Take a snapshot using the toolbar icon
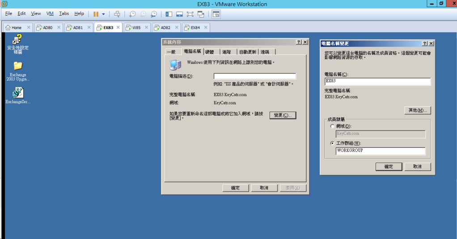This screenshot has height=239, width=457. 132,14
